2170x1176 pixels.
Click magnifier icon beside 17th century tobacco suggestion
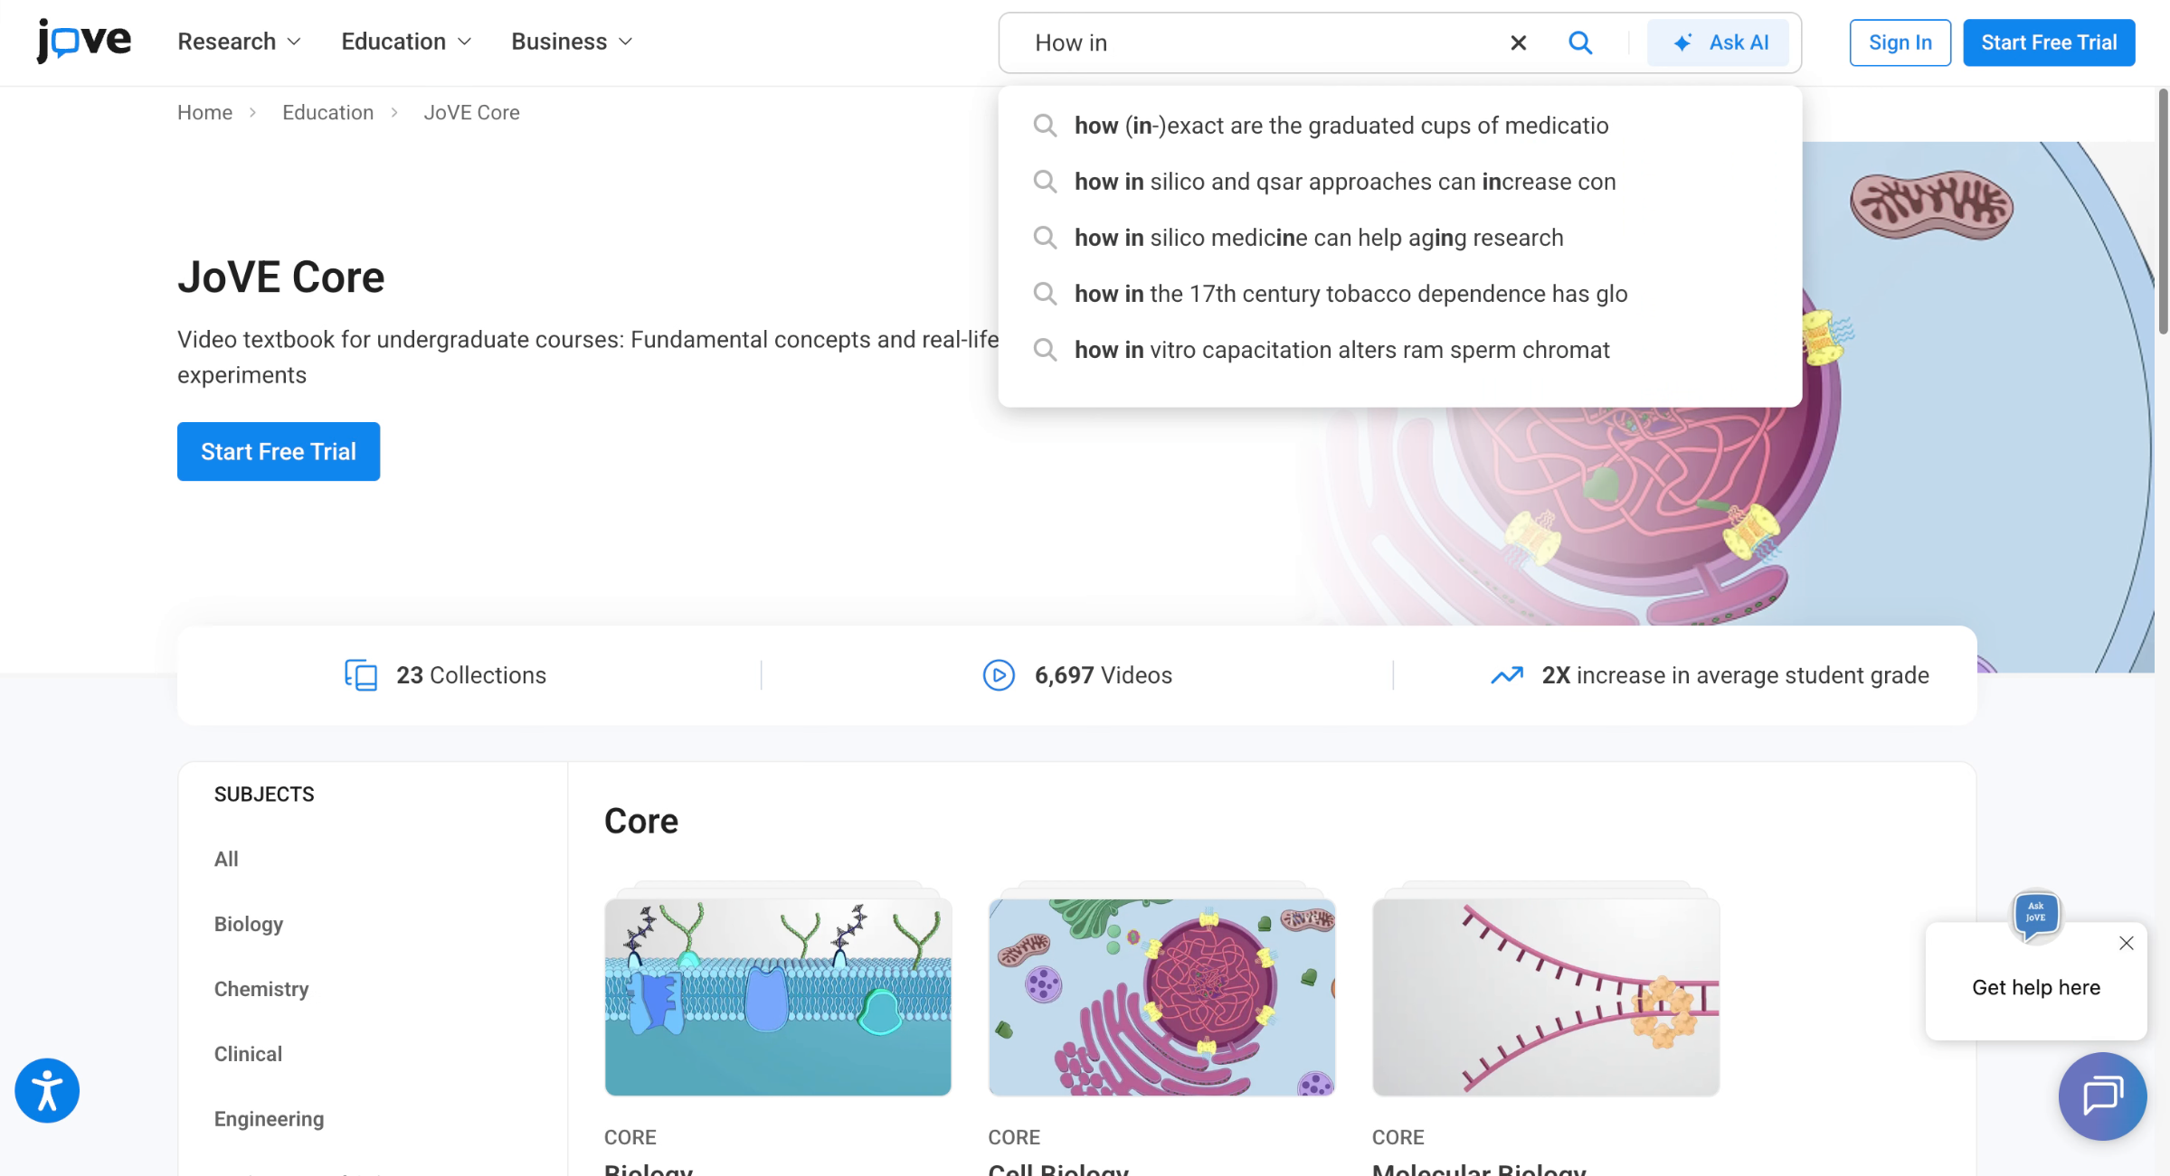pyautogui.click(x=1045, y=294)
